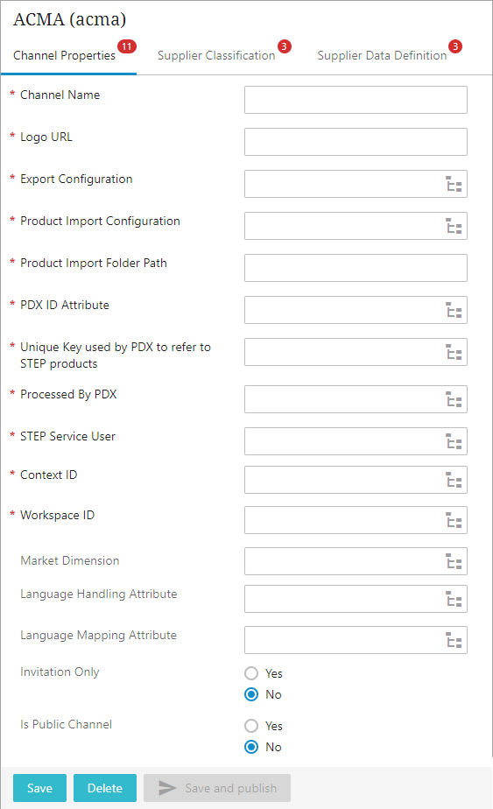Open node picker for Export Configuration
Image resolution: width=493 pixels, height=809 pixels.
coord(454,184)
